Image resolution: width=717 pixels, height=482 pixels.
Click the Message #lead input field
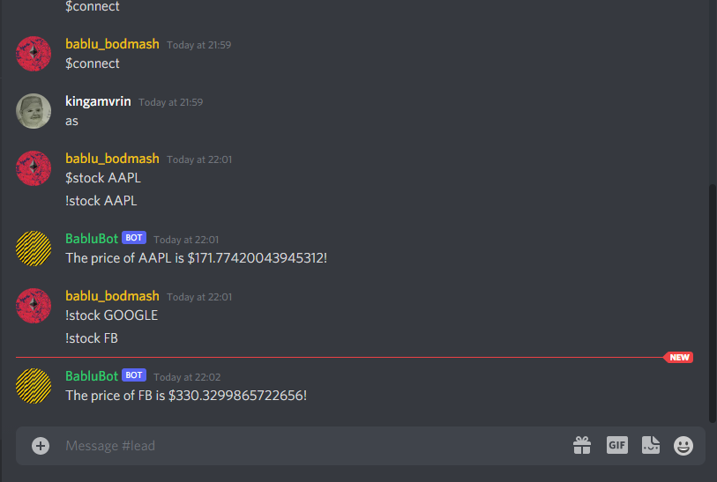point(316,446)
